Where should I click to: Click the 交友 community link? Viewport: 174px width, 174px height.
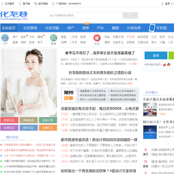pyautogui.click(x=154, y=37)
